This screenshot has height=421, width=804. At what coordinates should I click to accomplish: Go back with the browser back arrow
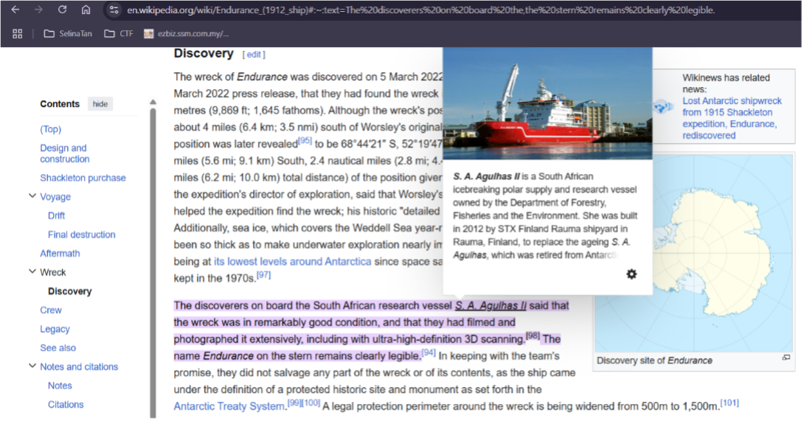(x=15, y=10)
